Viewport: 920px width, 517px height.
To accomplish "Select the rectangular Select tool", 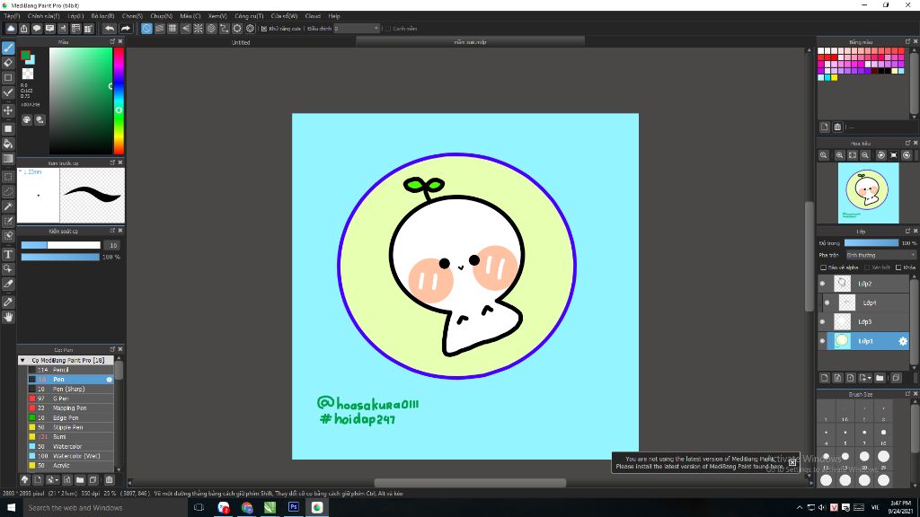I will pyautogui.click(x=8, y=177).
